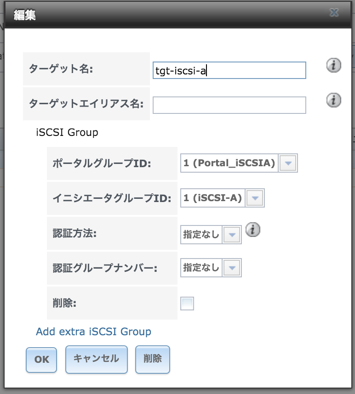355x394 pixels.
Task: Select the 1 (iSCSI-A) combo value
Action: [212, 198]
